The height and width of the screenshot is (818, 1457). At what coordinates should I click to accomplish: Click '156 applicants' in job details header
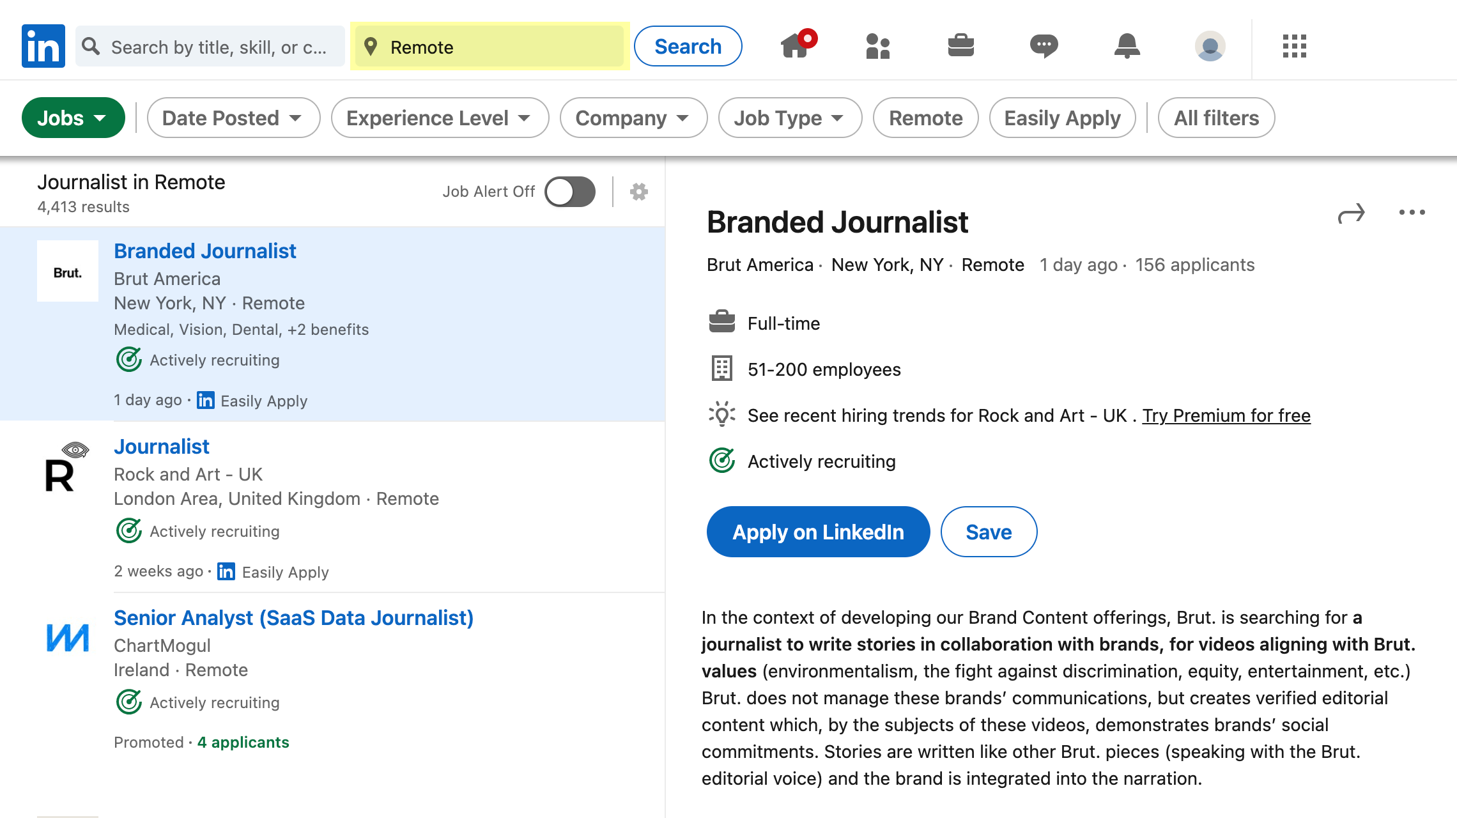coord(1194,265)
